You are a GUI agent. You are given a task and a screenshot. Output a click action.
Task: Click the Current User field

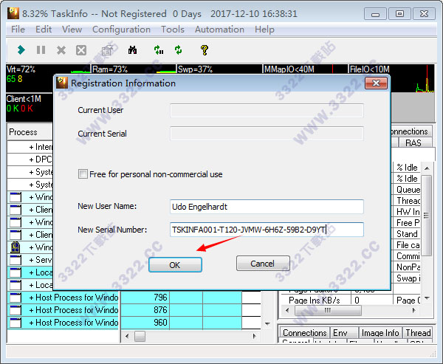coord(267,110)
